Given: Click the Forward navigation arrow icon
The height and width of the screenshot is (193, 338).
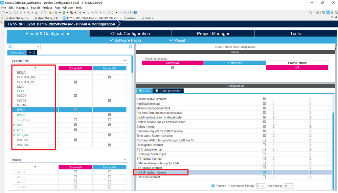Looking at the screenshot, I should (121, 12).
